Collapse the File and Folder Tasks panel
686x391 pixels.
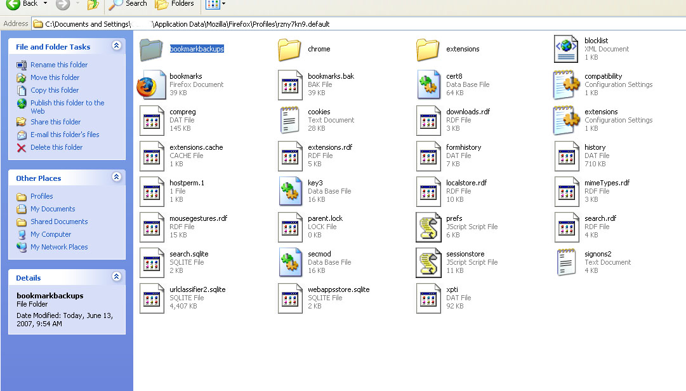[116, 46]
